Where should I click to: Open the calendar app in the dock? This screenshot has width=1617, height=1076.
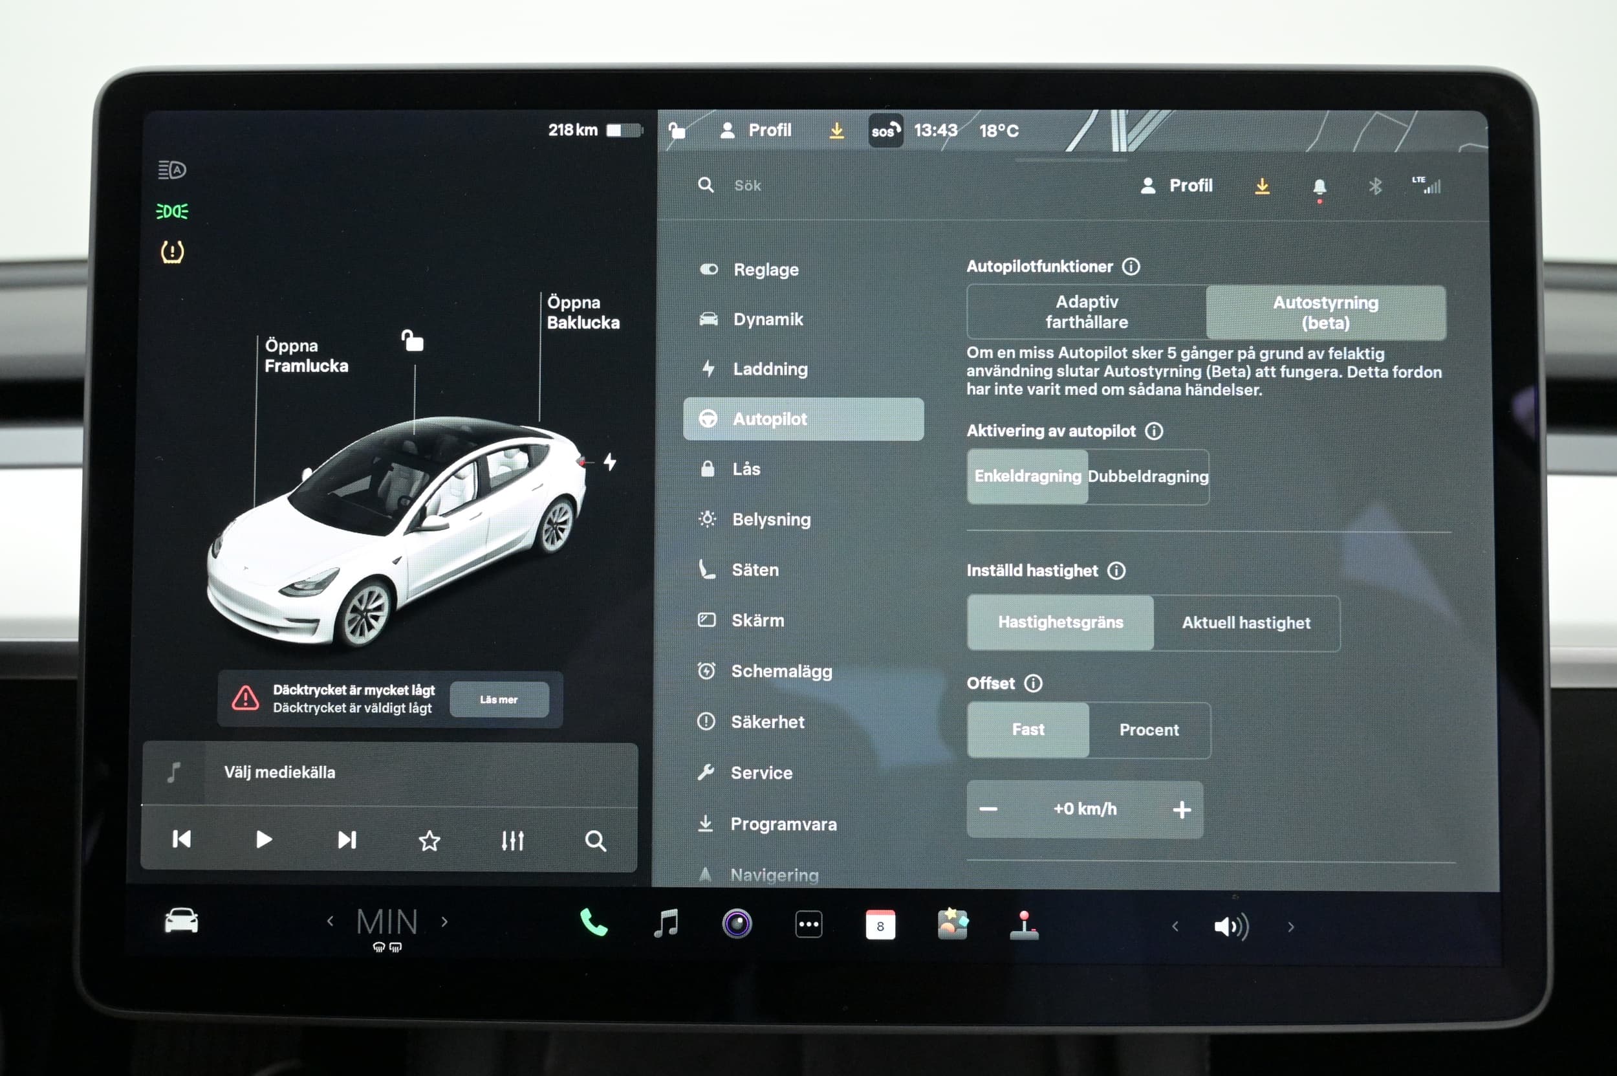pos(880,925)
